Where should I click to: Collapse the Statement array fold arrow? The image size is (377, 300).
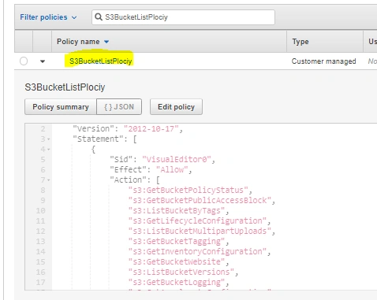point(49,139)
